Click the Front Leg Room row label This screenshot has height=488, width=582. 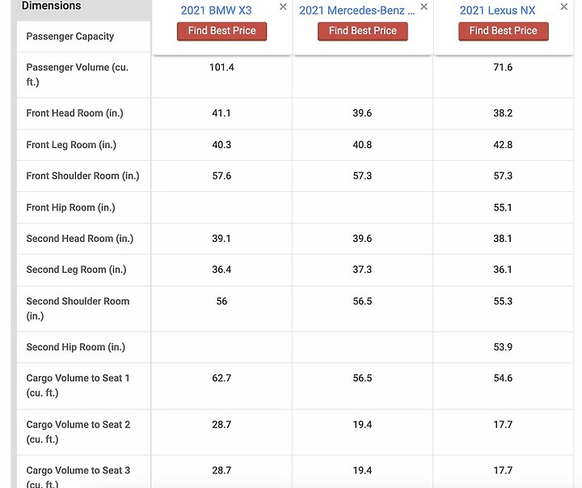coord(71,145)
